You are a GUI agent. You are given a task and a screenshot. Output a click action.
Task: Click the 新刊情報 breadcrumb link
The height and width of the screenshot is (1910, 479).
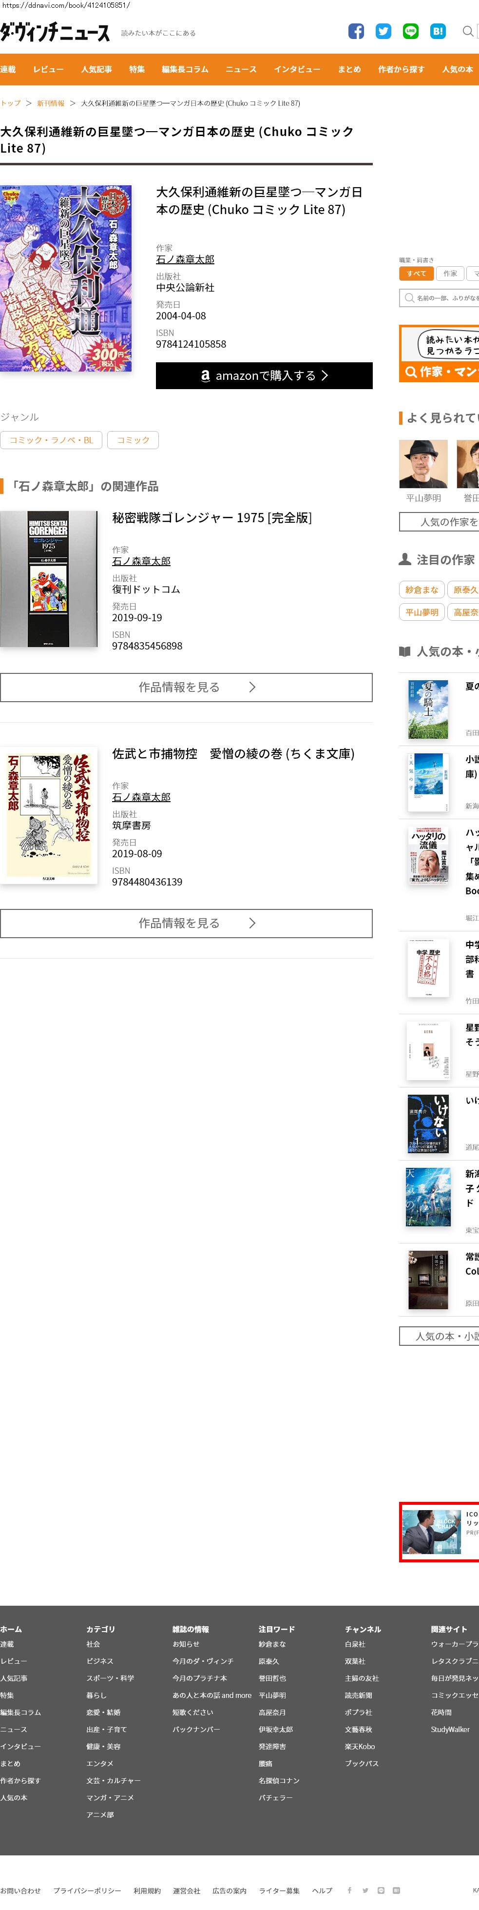tap(51, 103)
